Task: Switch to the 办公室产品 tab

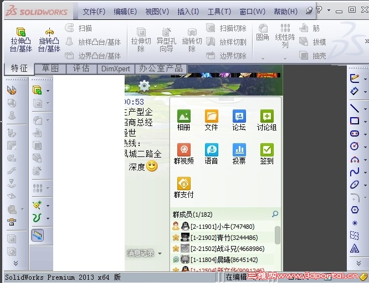Action: coord(161,69)
